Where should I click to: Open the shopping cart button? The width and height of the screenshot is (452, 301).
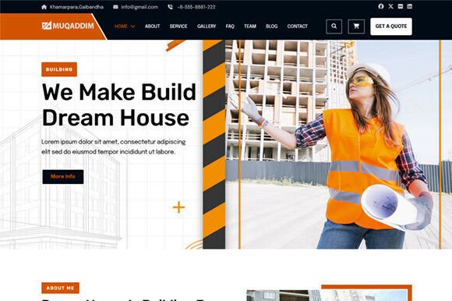(356, 27)
